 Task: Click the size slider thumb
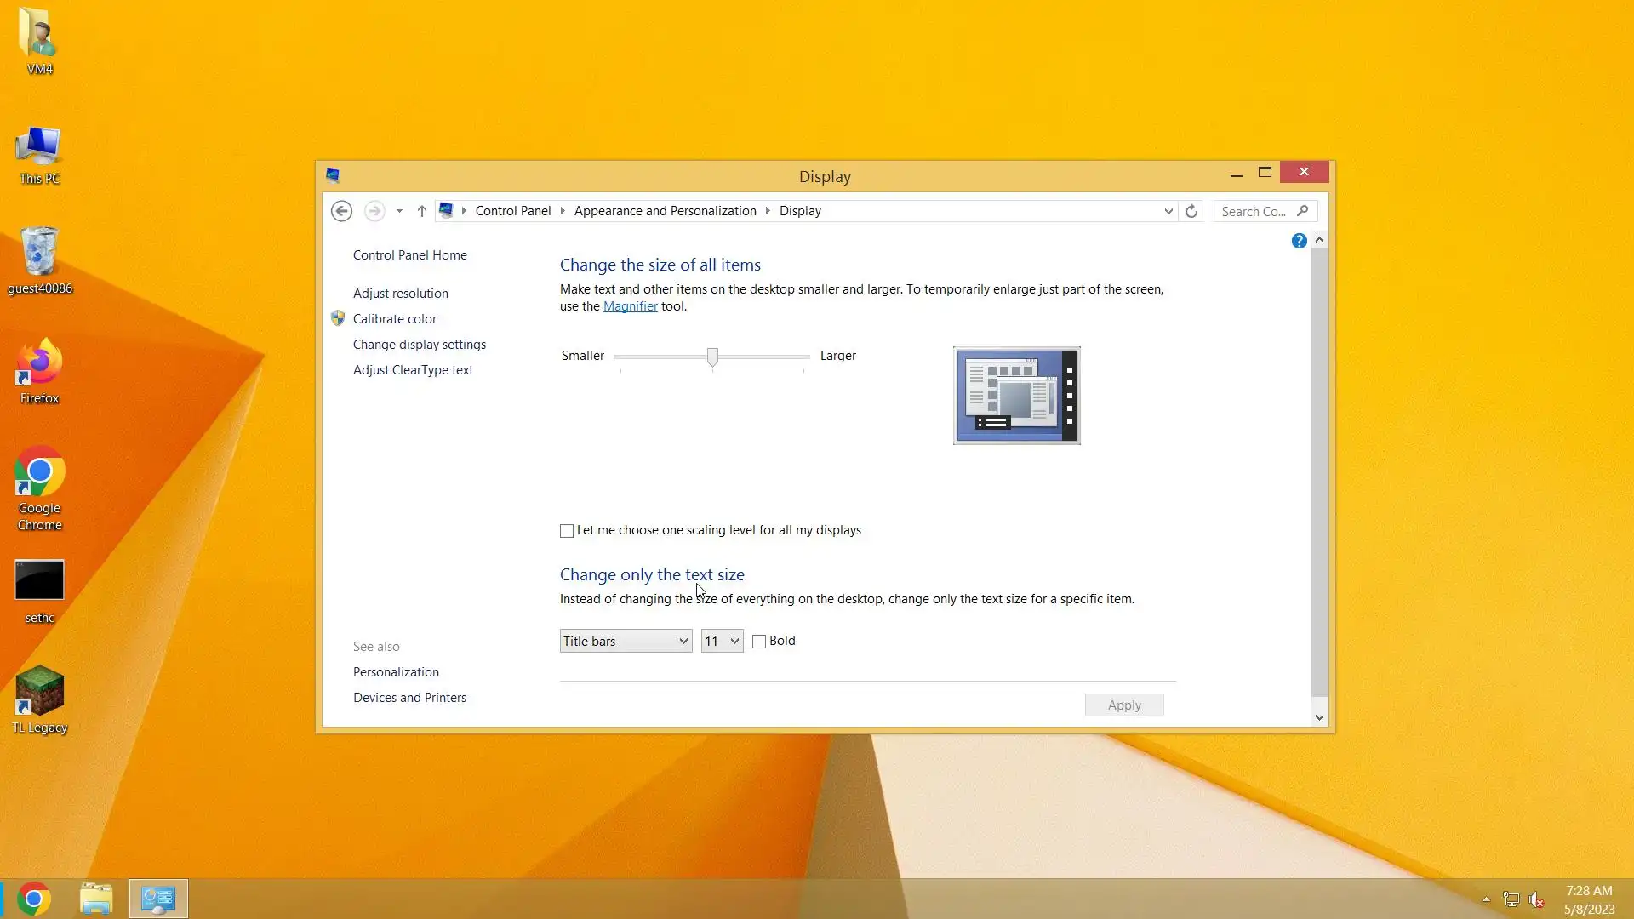(x=712, y=357)
